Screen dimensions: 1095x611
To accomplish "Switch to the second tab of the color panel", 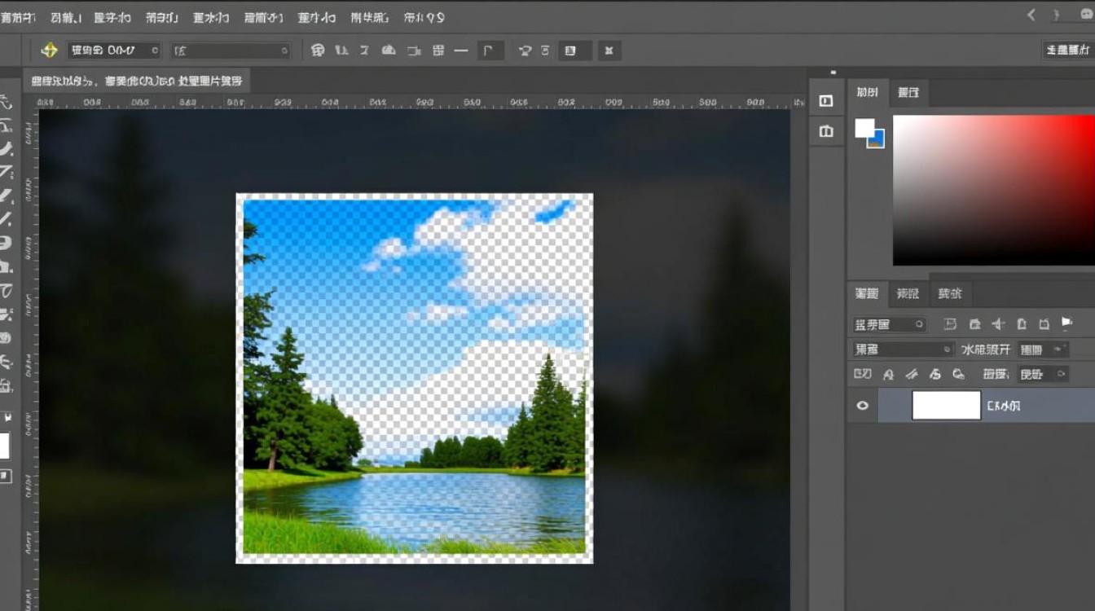I will (908, 93).
